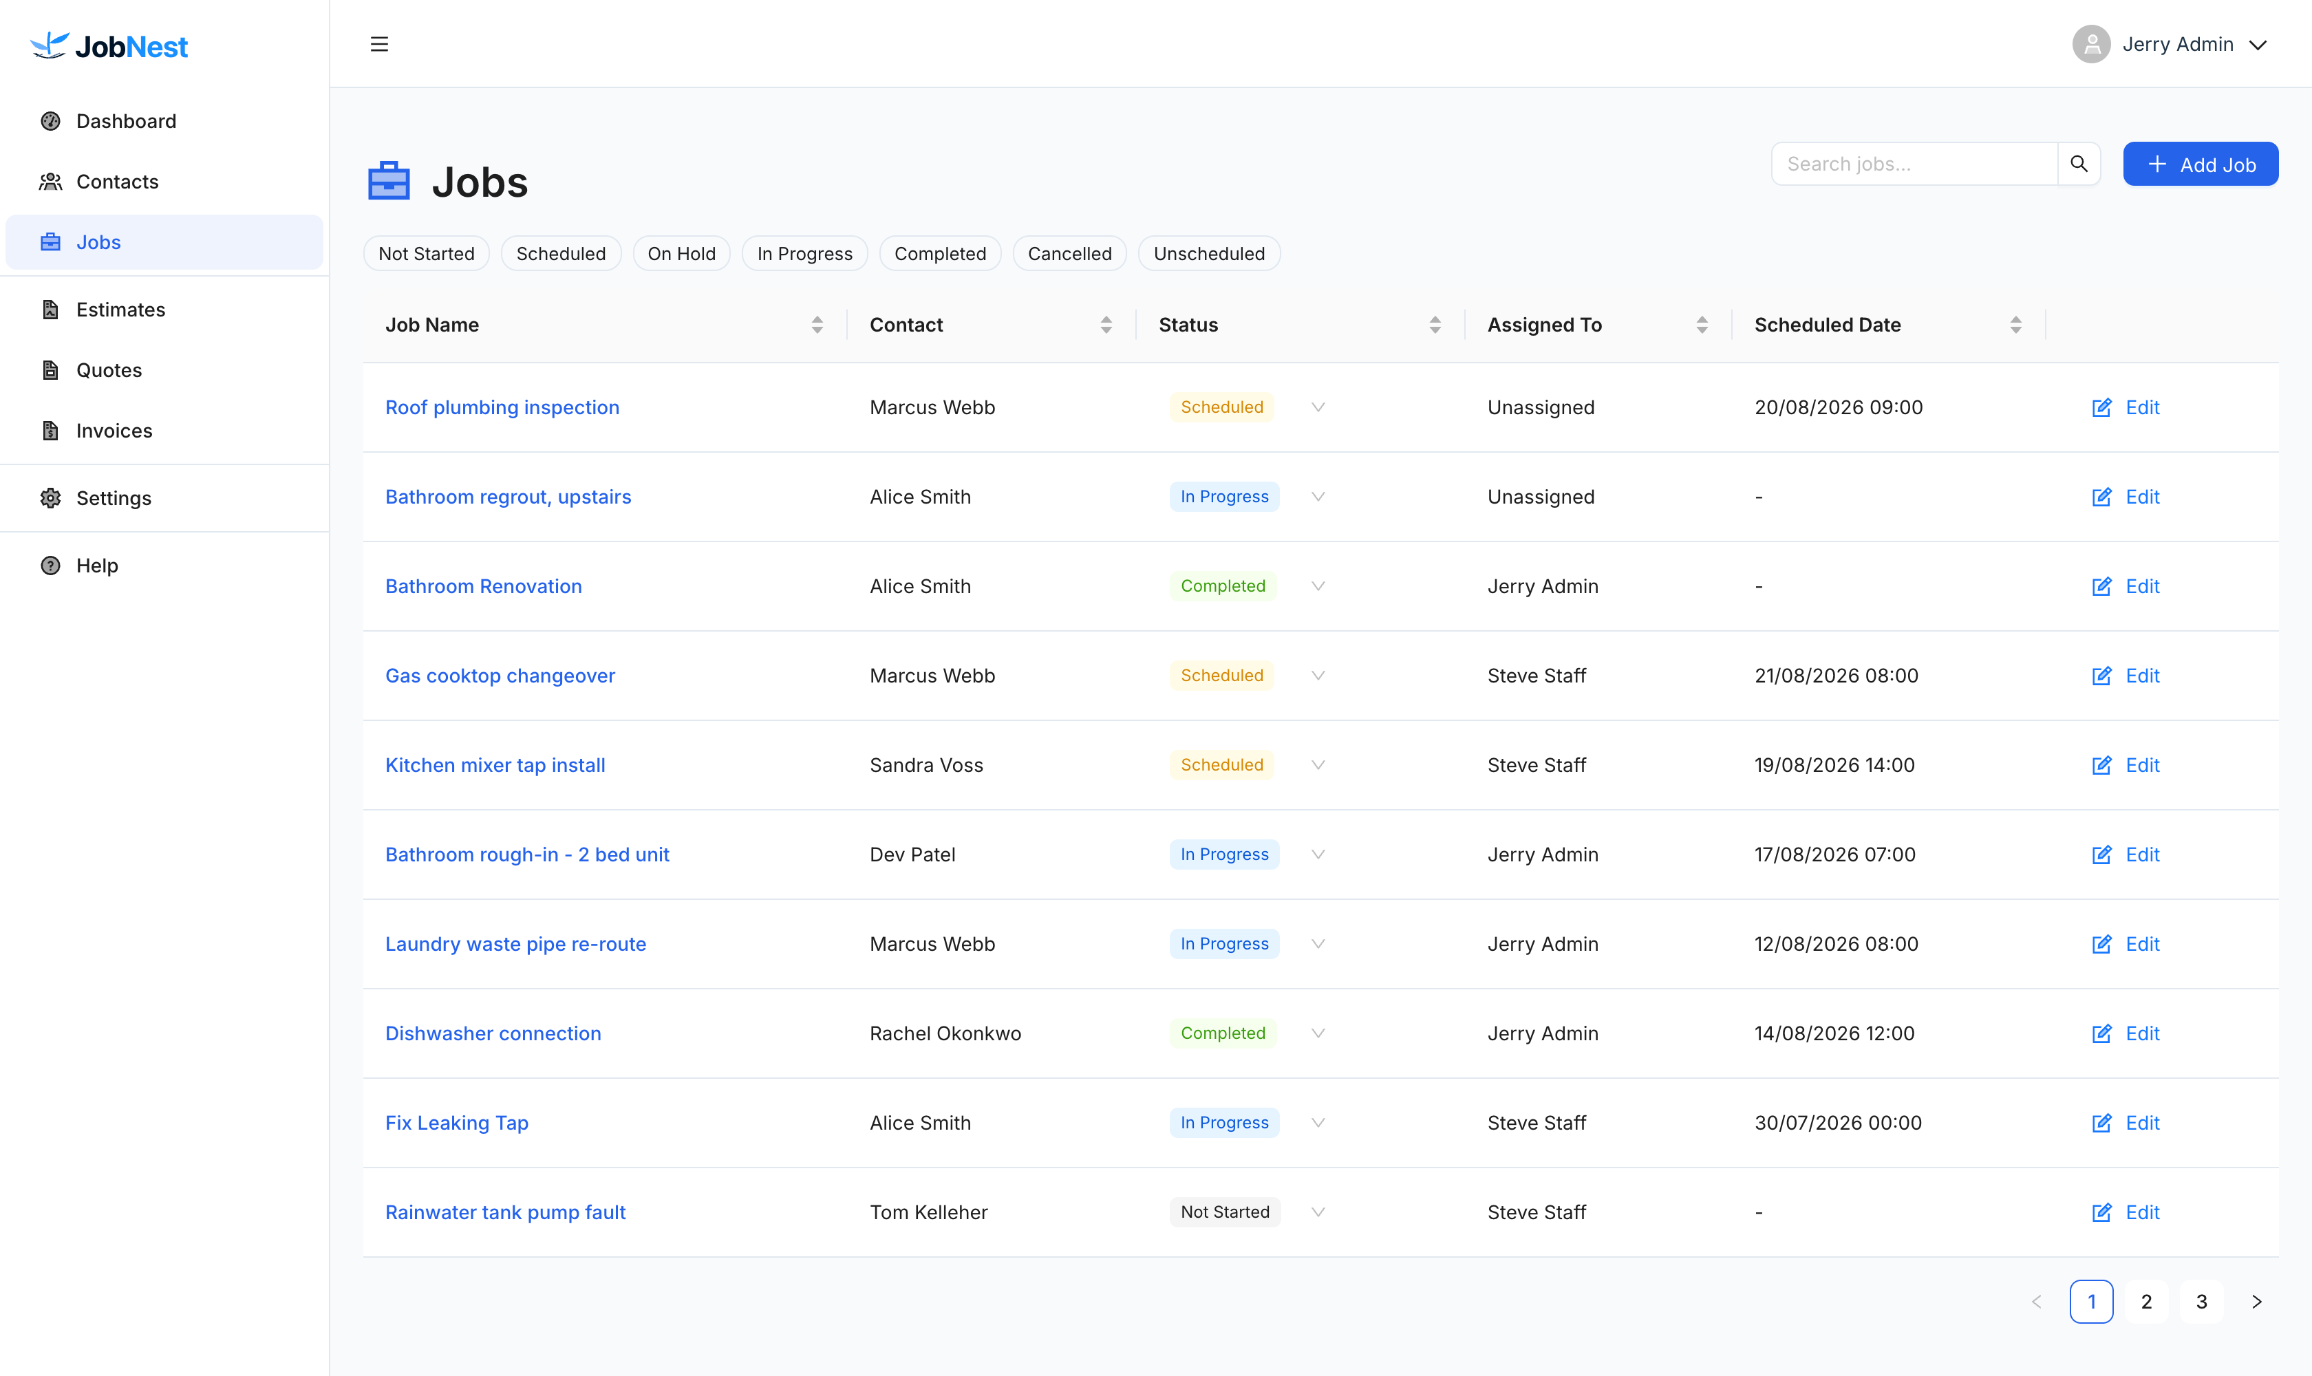Toggle the Completed filter chip
The width and height of the screenshot is (2312, 1376).
(x=941, y=254)
